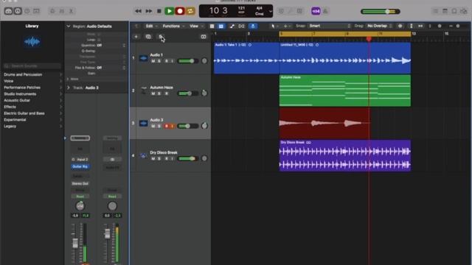Mute the Audio 1 track
This screenshot has height=265, width=472.
click(x=153, y=61)
